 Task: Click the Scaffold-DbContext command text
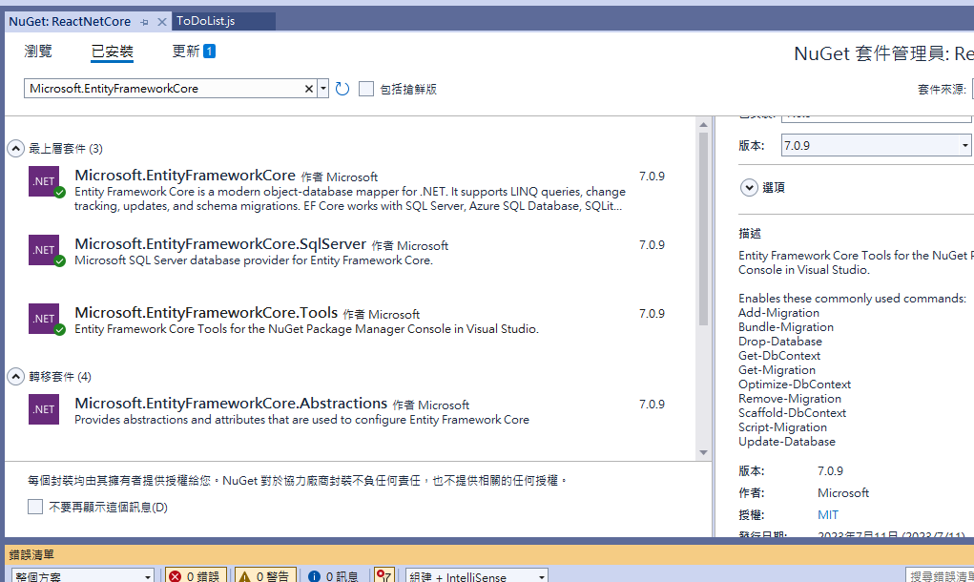tap(792, 413)
